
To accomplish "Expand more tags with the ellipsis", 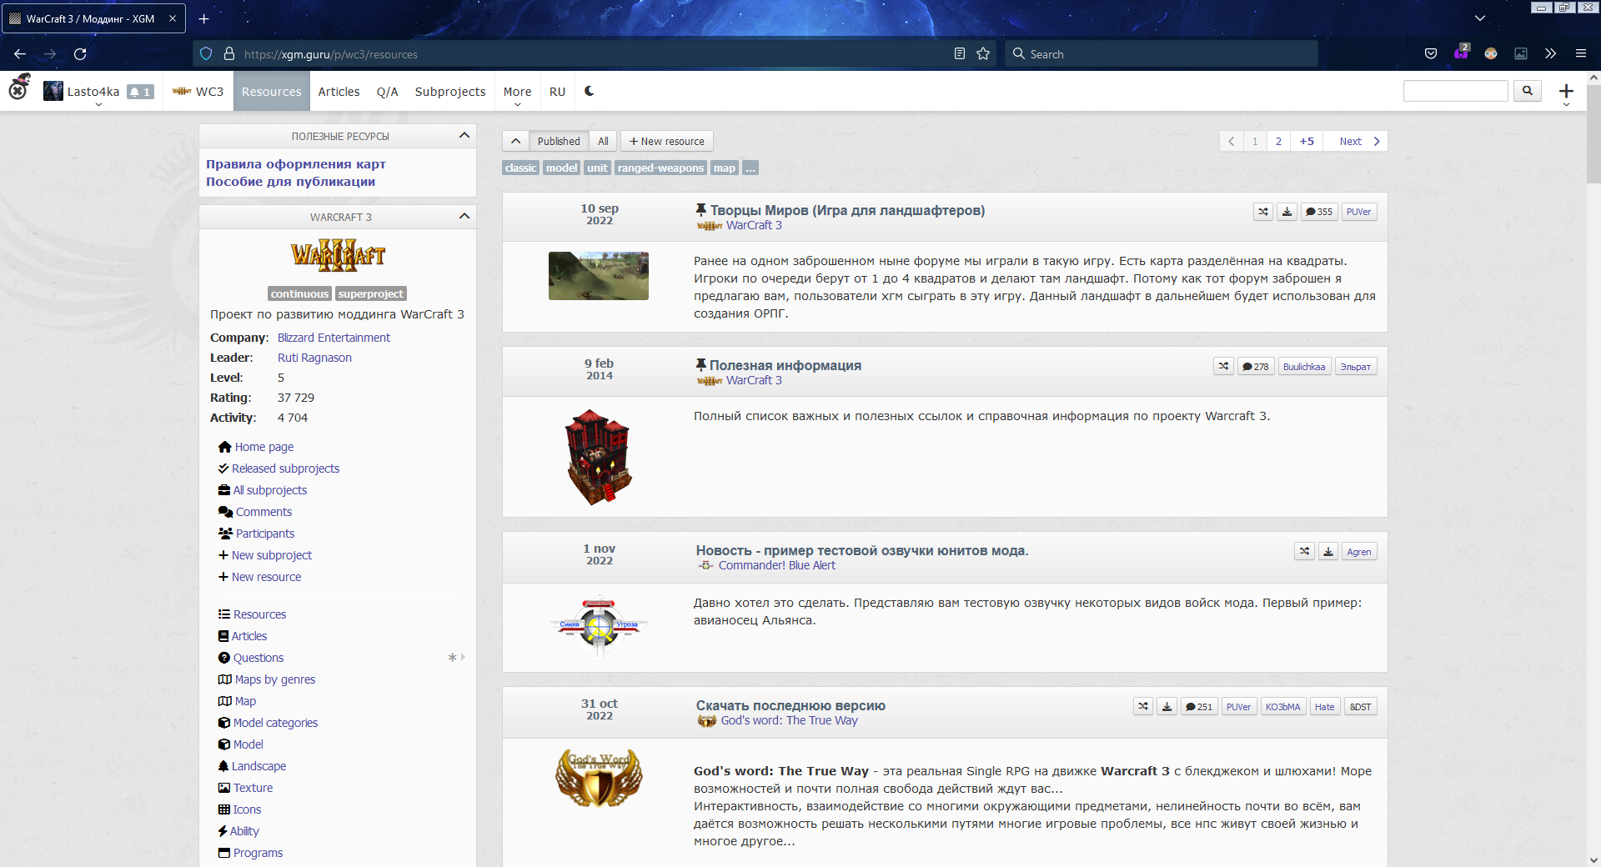I will [750, 168].
